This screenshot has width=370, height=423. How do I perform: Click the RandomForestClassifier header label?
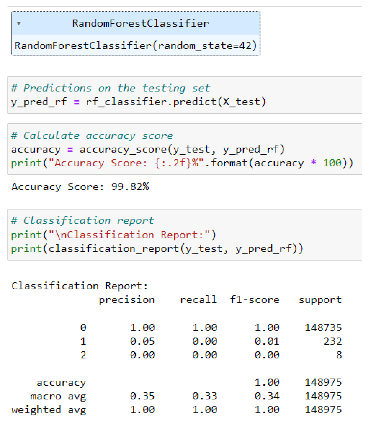[x=140, y=23]
